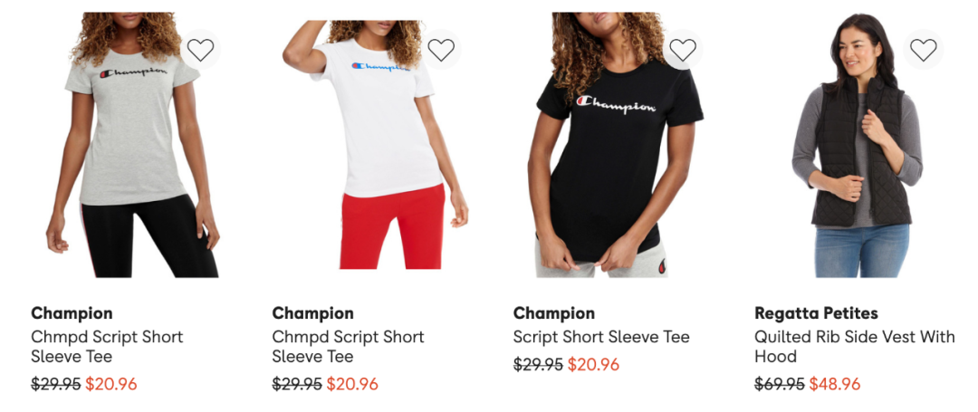Add black Champion tee to wishlist heart

click(x=683, y=50)
